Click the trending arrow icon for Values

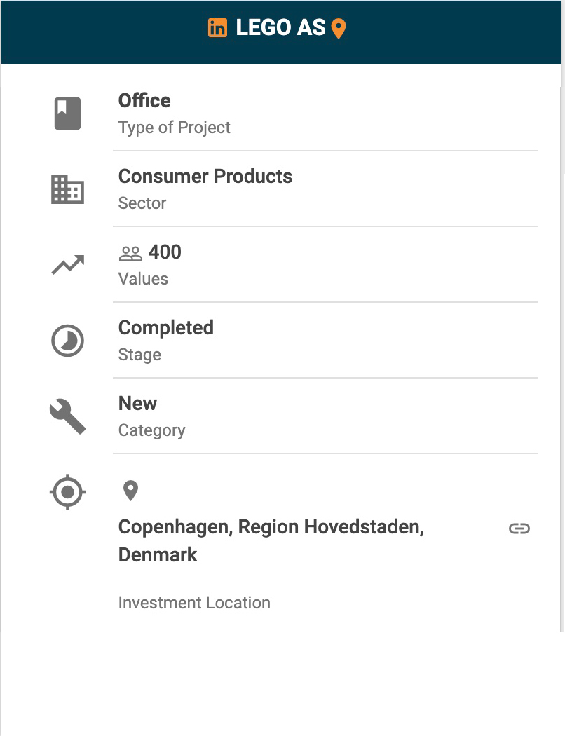coord(68,265)
